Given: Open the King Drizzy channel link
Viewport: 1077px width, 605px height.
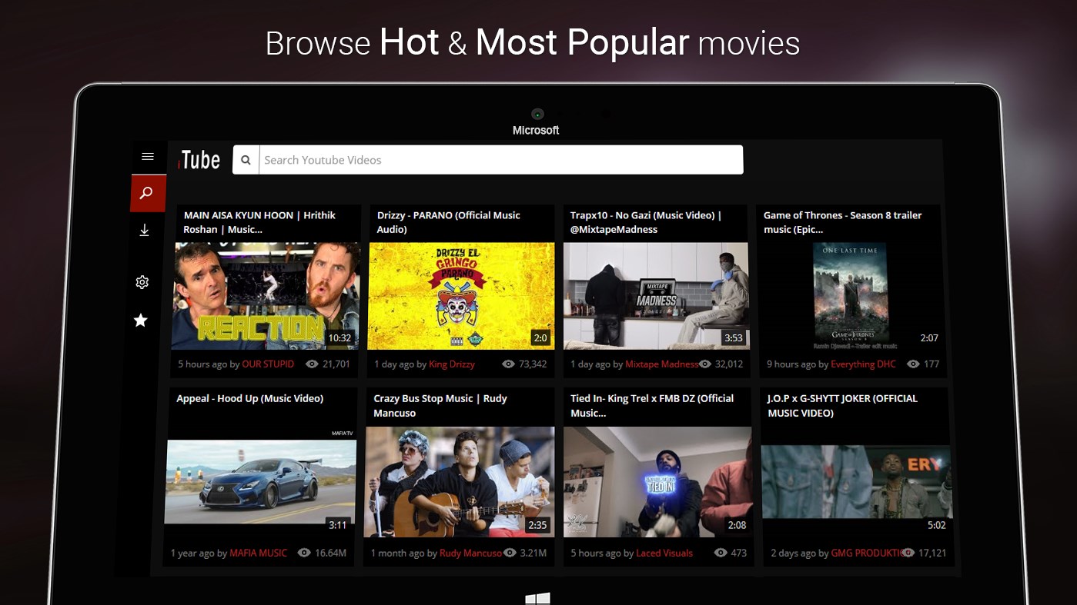Looking at the screenshot, I should [x=452, y=364].
